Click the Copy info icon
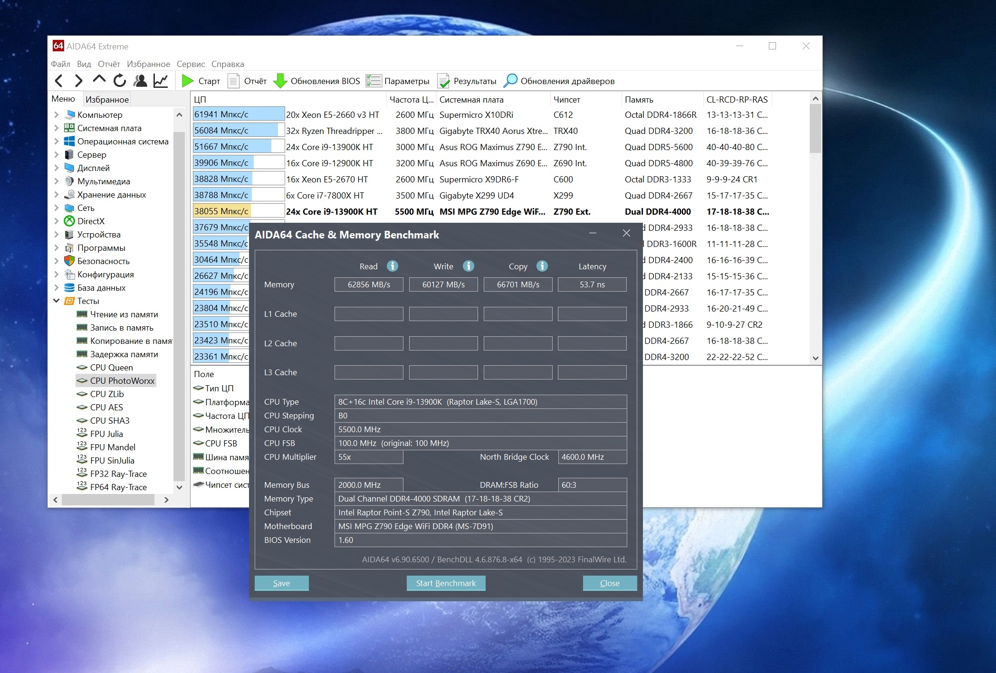The image size is (996, 673). coord(542,266)
